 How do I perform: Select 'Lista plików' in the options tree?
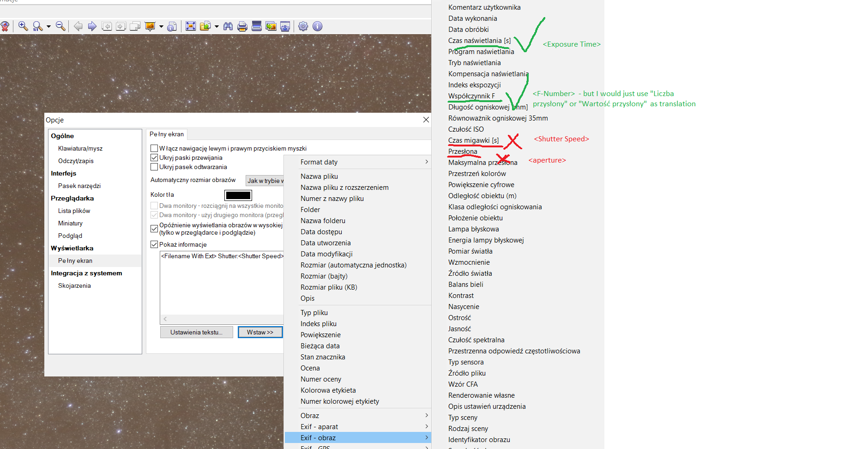coord(74,211)
